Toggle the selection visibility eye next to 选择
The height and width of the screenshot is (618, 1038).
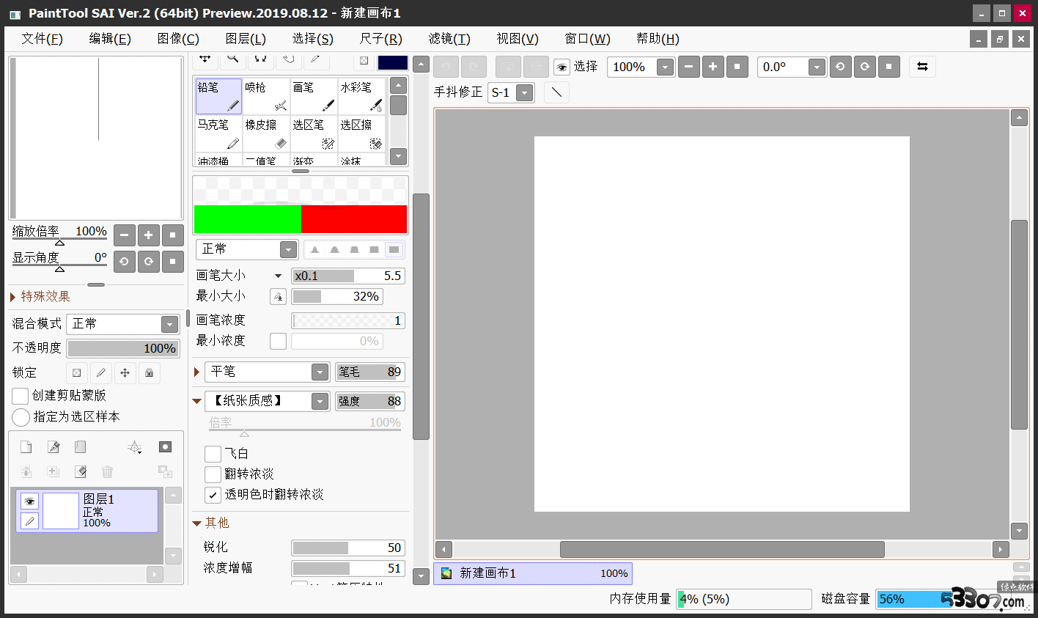(x=562, y=67)
